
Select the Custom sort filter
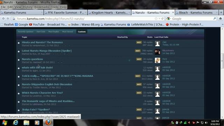(x=82, y=32)
